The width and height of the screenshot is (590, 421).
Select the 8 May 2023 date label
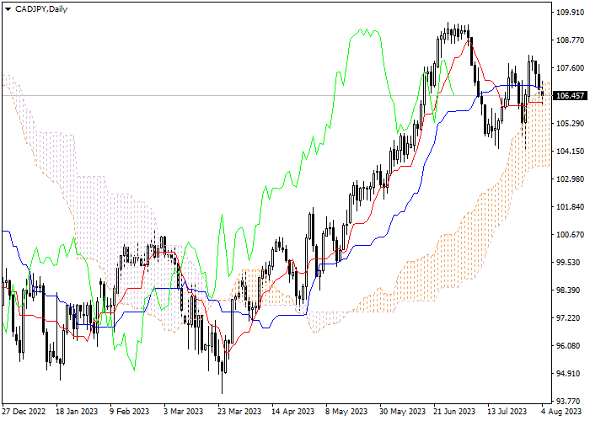coord(346,412)
